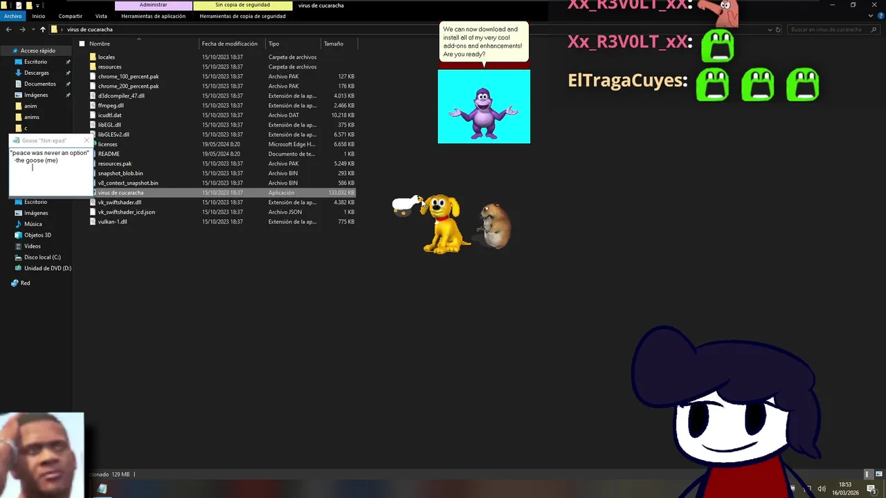This screenshot has width=886, height=498.
Task: Click the meme face thumbnail overlay
Action: [x=42, y=455]
